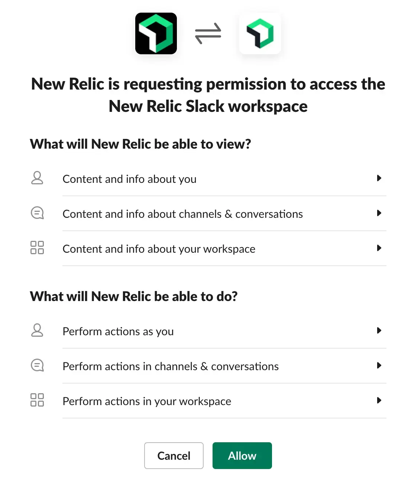Open 'Content and info about you' row text
The height and width of the screenshot is (498, 408).
point(129,179)
